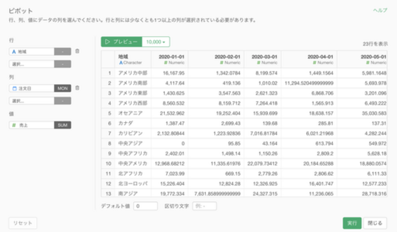Open the 10,000 row limit dropdown
The image size is (397, 232).
point(156,42)
